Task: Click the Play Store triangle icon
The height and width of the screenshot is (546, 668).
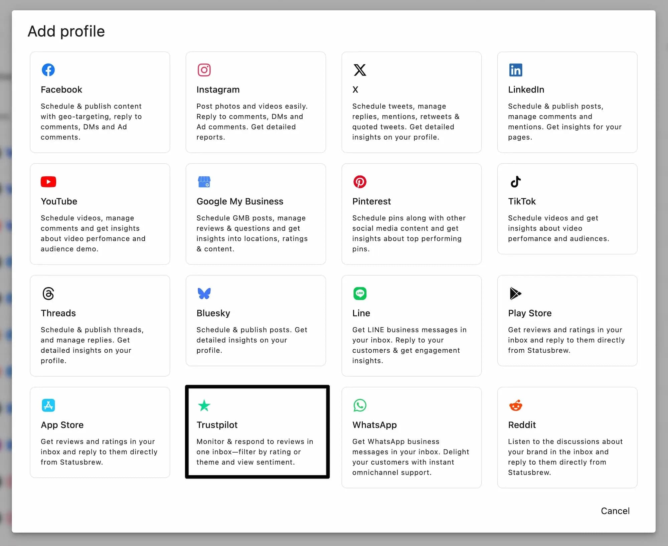Action: click(x=515, y=294)
